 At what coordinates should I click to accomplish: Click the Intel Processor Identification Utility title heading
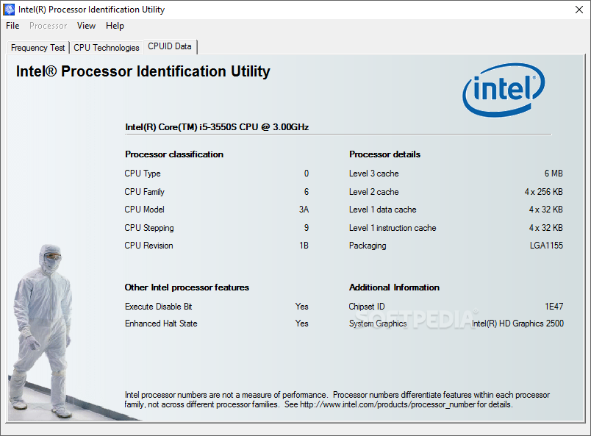pyautogui.click(x=143, y=71)
